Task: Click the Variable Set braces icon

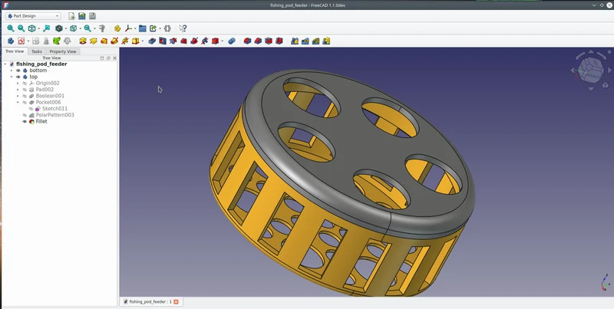Action: [x=167, y=28]
